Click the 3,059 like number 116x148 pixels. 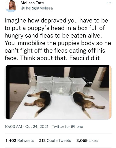pyautogui.click(x=82, y=140)
